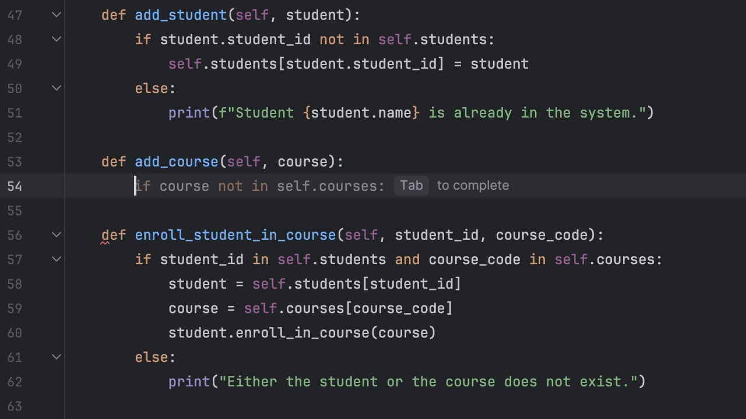746x419 pixels.
Task: Fold the enroll_student_in_course method
Action: click(57, 235)
